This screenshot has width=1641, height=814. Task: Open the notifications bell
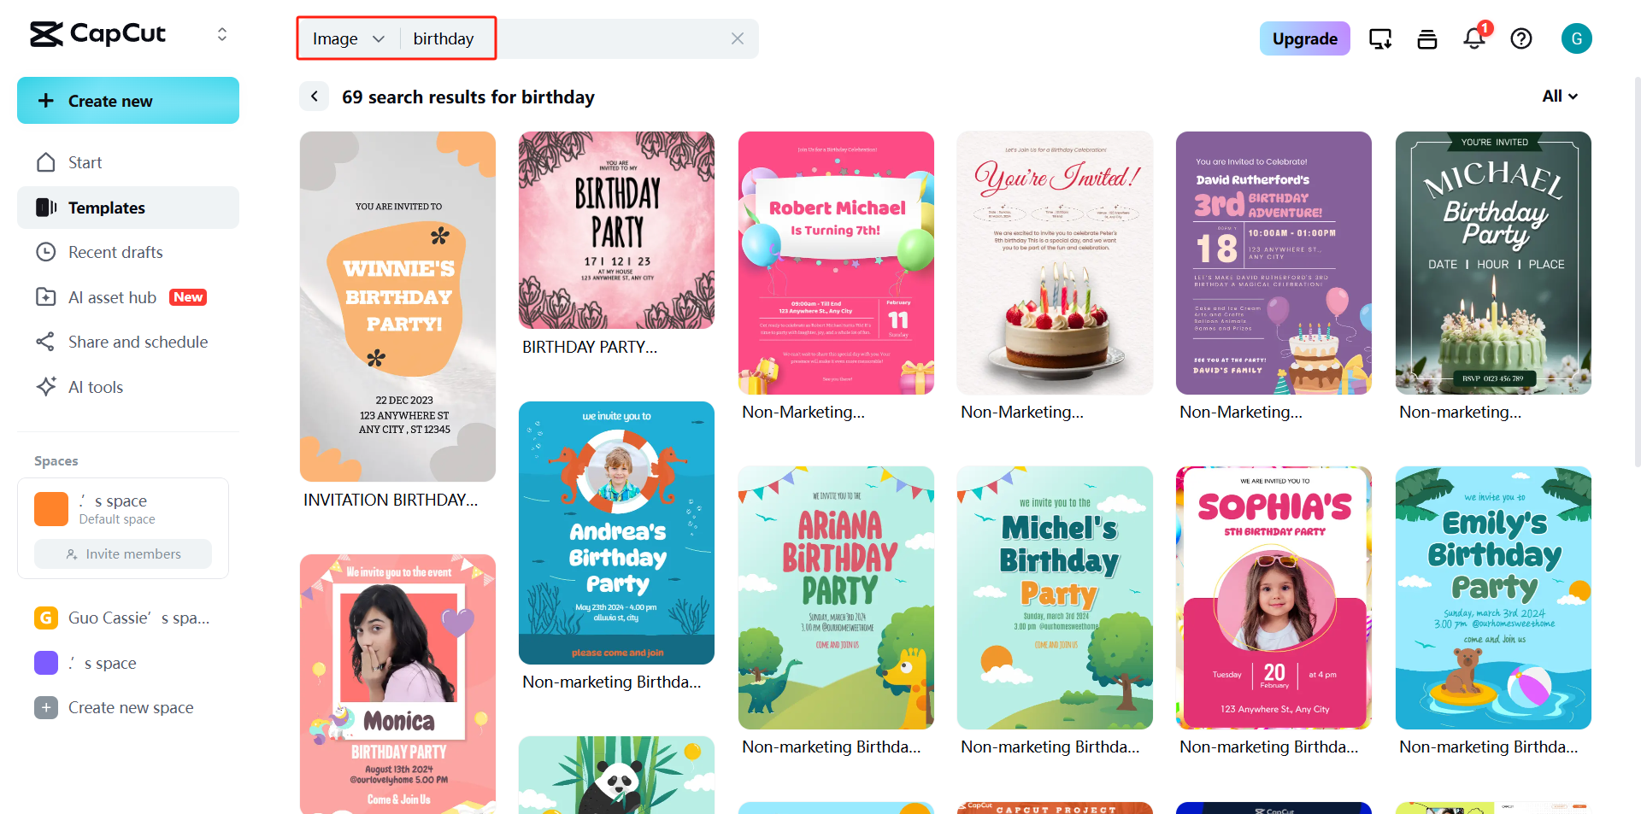click(1474, 38)
